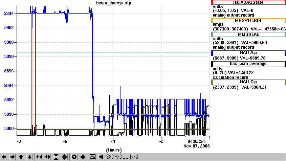286x161 pixels.
Task: Click the MBSY1C.BDL value VAL=1.47358e+06
Action: pyautogui.click(x=268, y=29)
